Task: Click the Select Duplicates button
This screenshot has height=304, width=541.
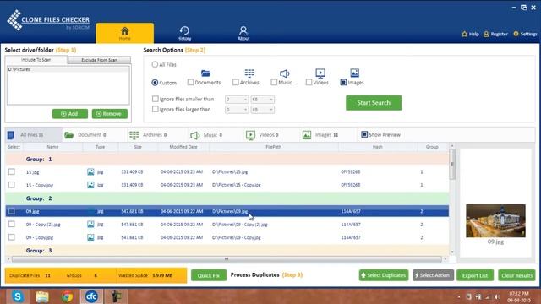Action: pos(384,275)
